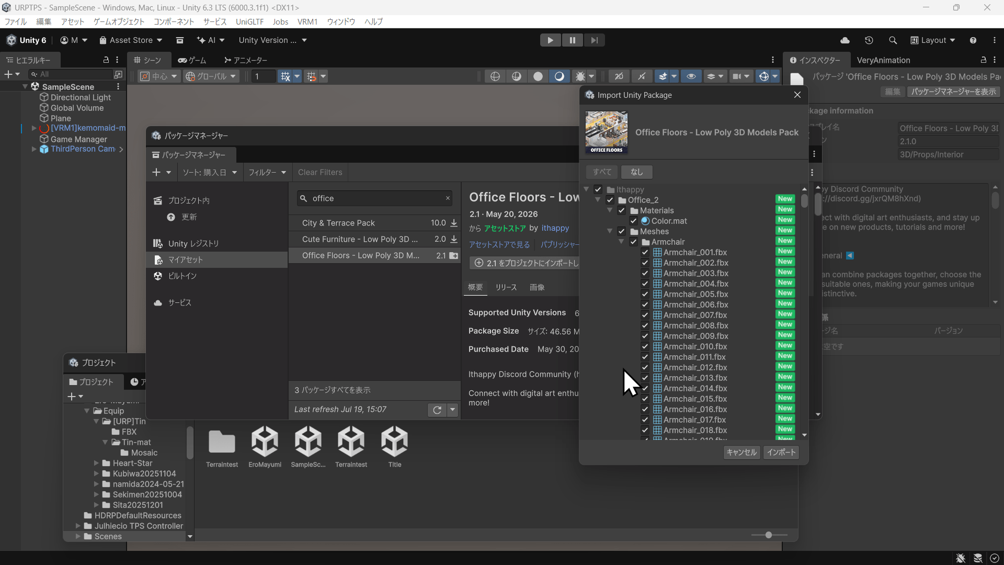Screen dimensions: 1004x565
Task: Switch to the アニメーター tab
Action: [246, 60]
